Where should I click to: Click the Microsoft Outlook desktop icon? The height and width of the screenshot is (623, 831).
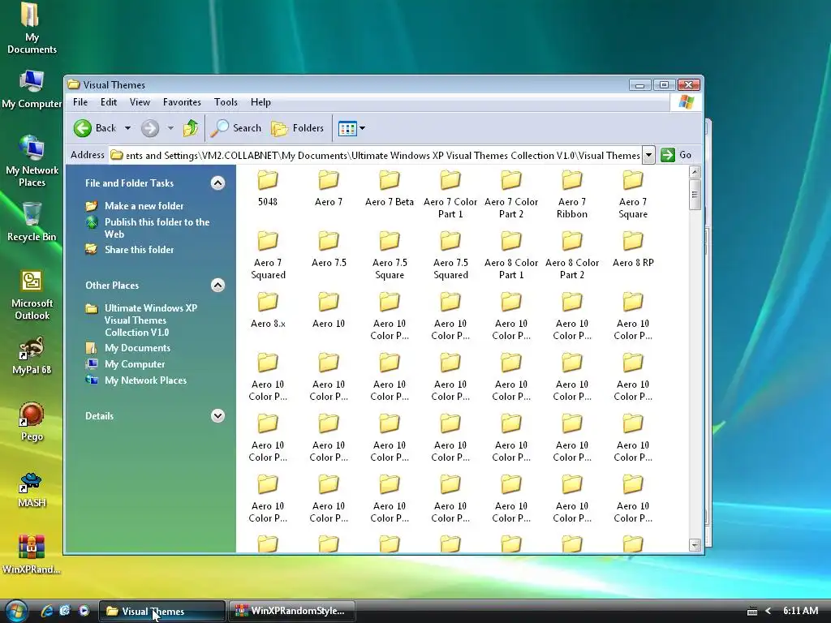[32, 295]
